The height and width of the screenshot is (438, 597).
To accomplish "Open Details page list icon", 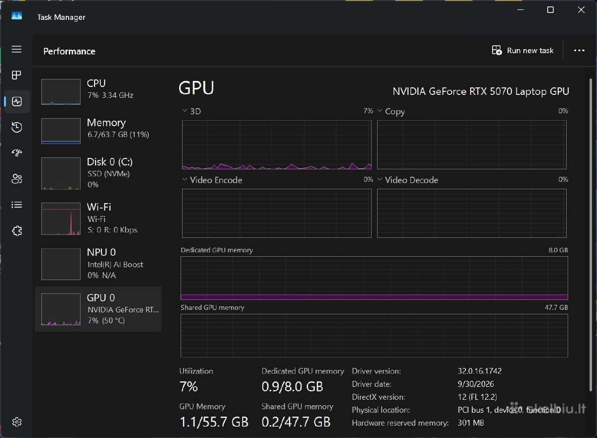I will pos(16,205).
